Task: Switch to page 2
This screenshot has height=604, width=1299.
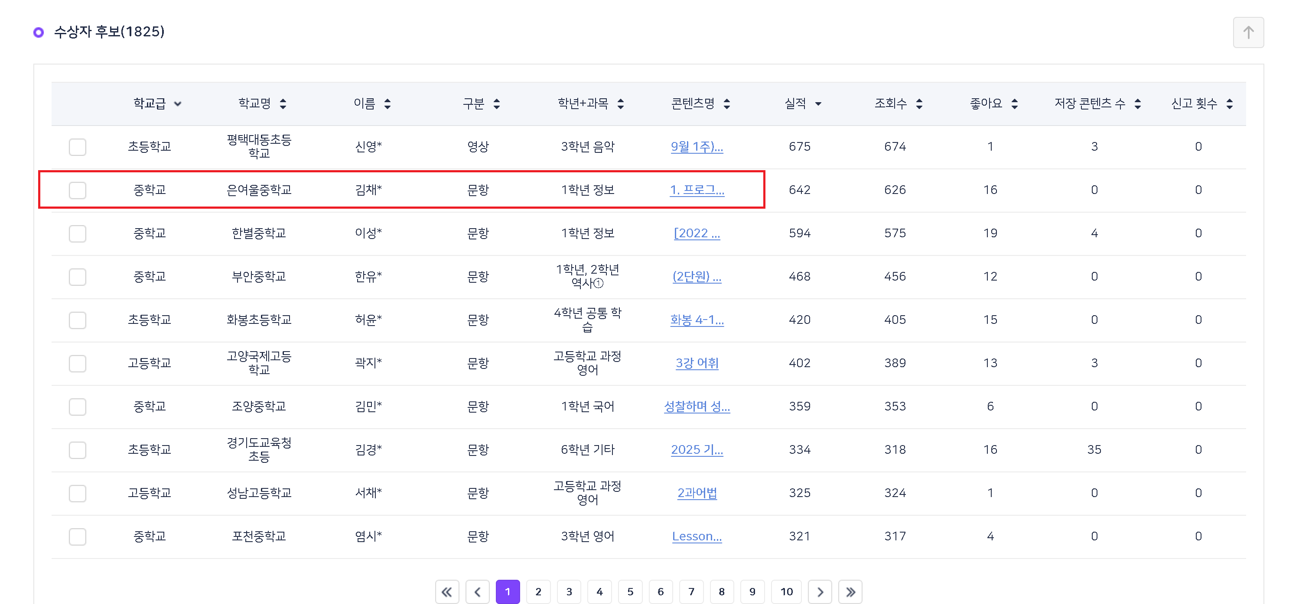Action: pos(538,591)
